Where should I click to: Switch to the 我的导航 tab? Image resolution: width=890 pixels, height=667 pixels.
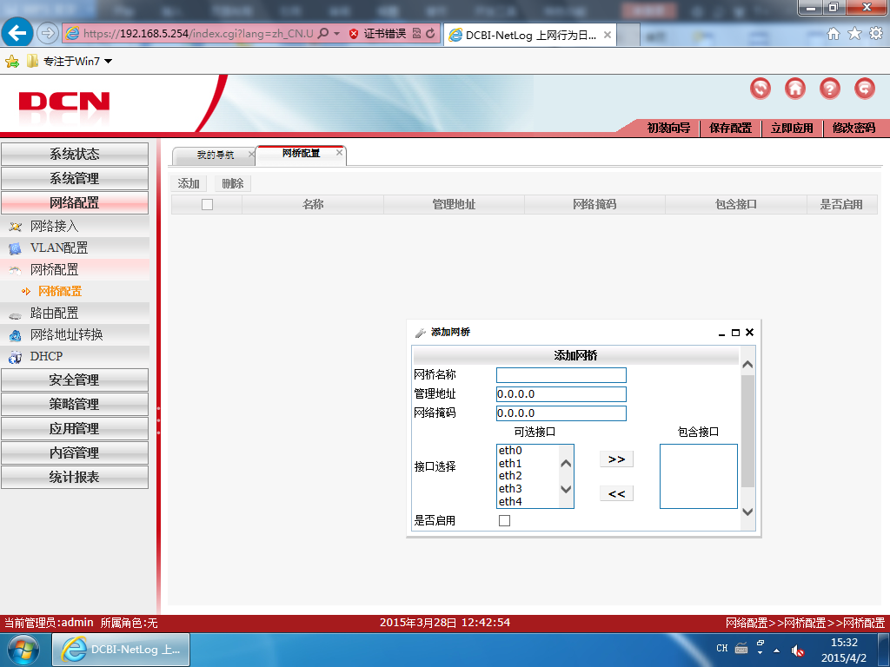[x=215, y=155]
